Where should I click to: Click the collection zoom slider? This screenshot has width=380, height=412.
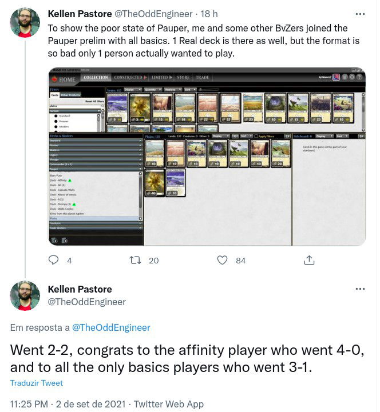point(209,90)
